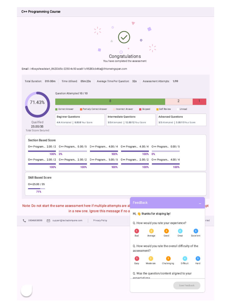Rate experience as Bad
The image size is (231, 308).
pyautogui.click(x=137, y=231)
